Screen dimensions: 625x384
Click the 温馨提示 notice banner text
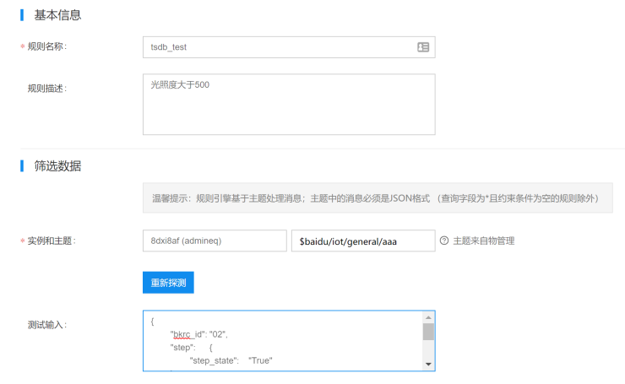[375, 198]
